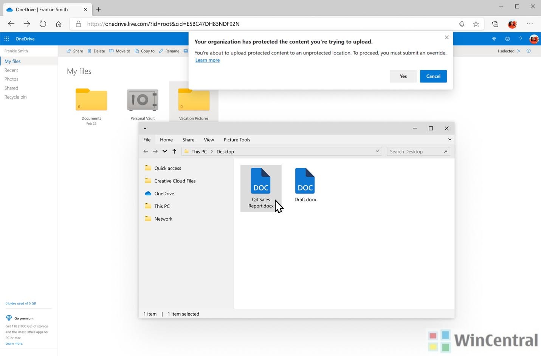
Task: Click This PC in the address breadcrumb
Action: pyautogui.click(x=199, y=152)
